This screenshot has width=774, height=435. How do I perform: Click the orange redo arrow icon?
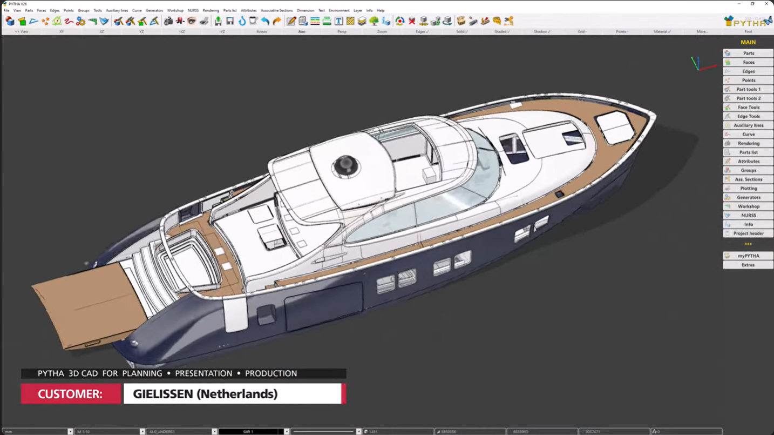point(277,21)
